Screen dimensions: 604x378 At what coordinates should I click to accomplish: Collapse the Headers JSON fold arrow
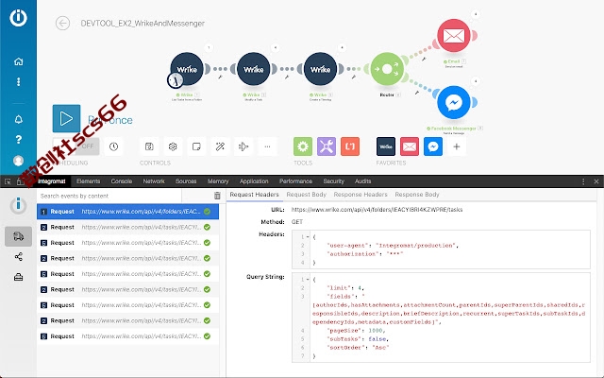point(308,237)
